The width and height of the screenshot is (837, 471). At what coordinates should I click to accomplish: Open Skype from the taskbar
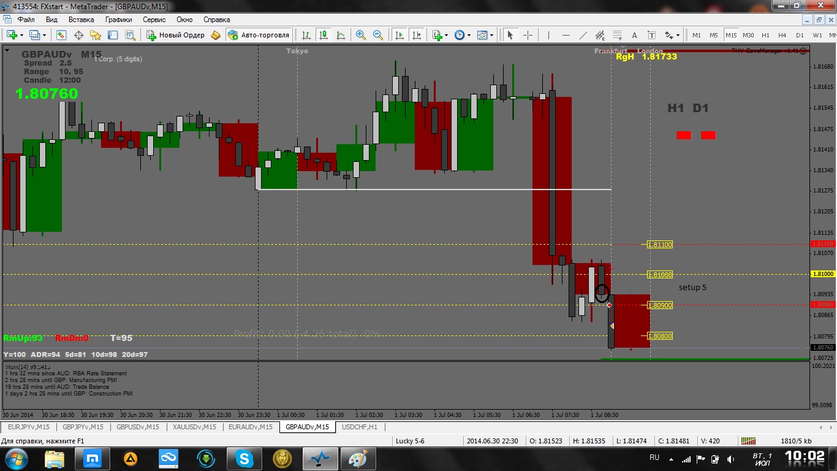click(x=244, y=458)
